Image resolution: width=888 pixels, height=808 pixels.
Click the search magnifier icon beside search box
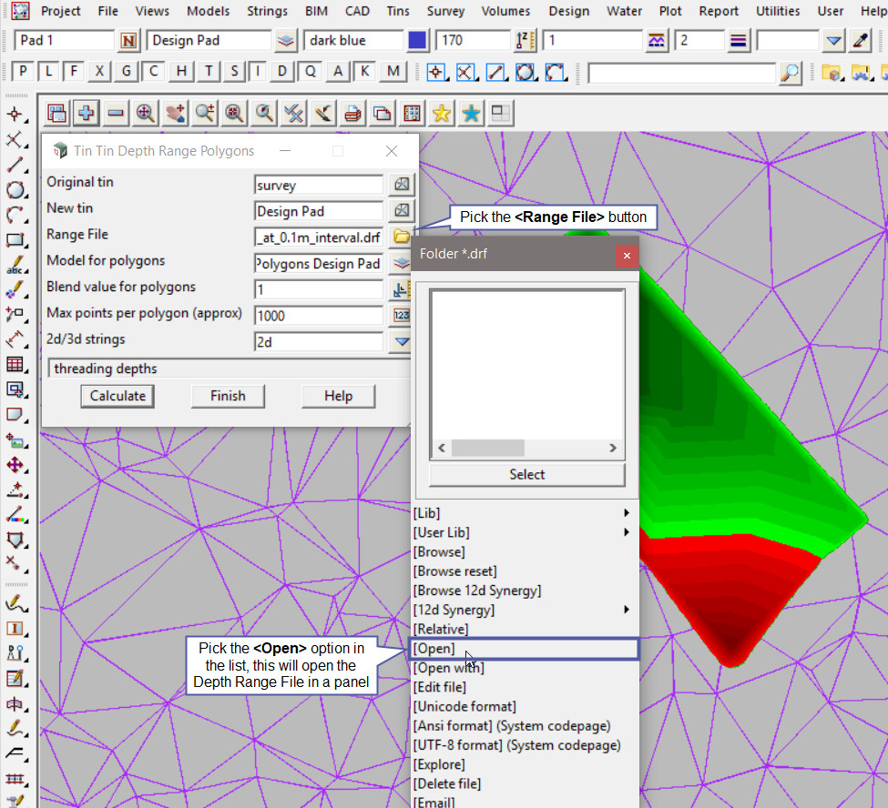coord(791,73)
